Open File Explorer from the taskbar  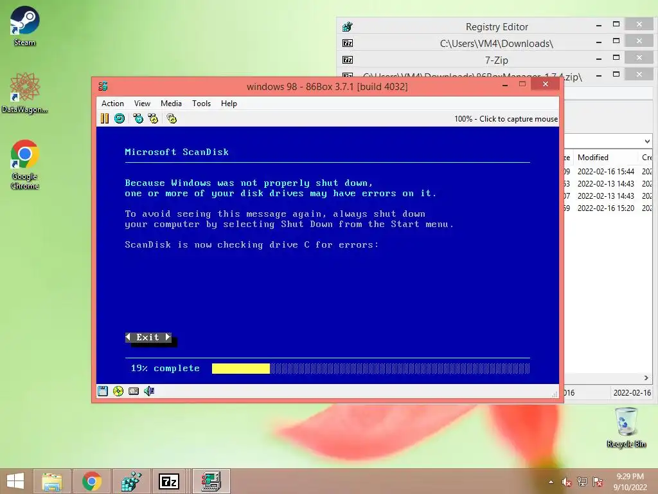(x=52, y=481)
